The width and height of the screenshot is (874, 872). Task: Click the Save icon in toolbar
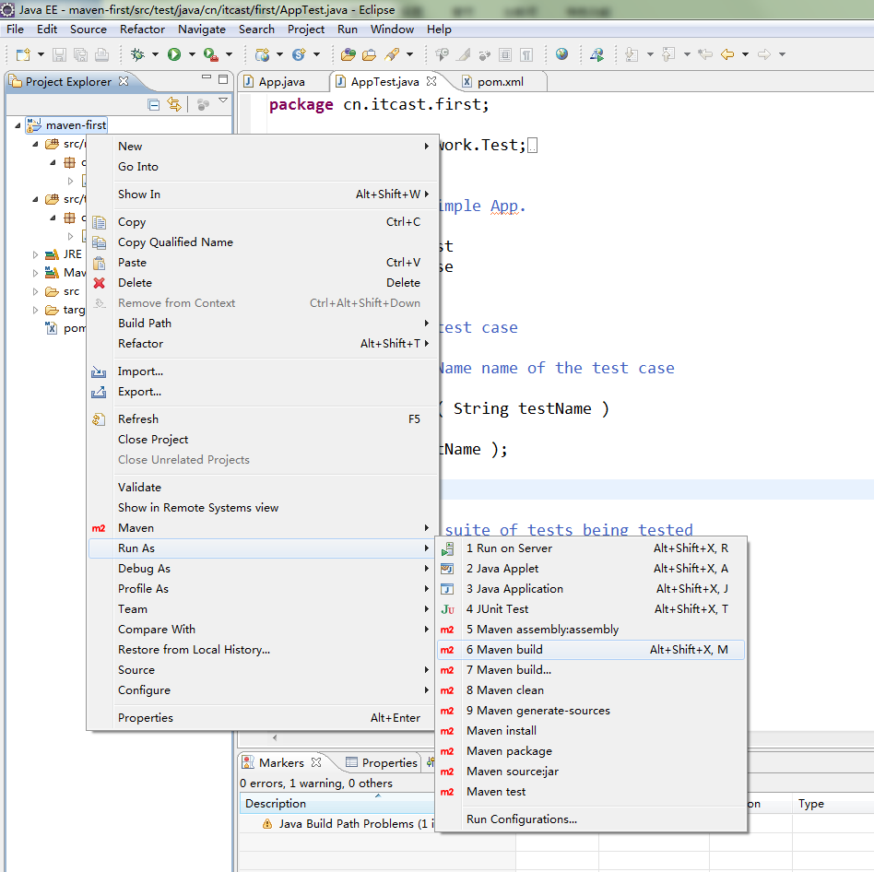tap(59, 54)
